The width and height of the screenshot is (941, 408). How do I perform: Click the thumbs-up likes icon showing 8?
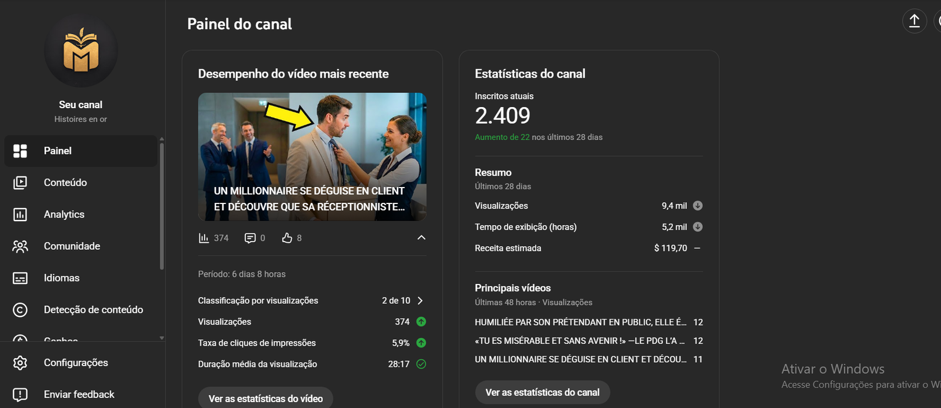(x=287, y=238)
